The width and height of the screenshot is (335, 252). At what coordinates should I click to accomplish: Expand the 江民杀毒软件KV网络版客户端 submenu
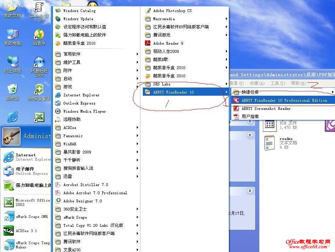point(186,27)
